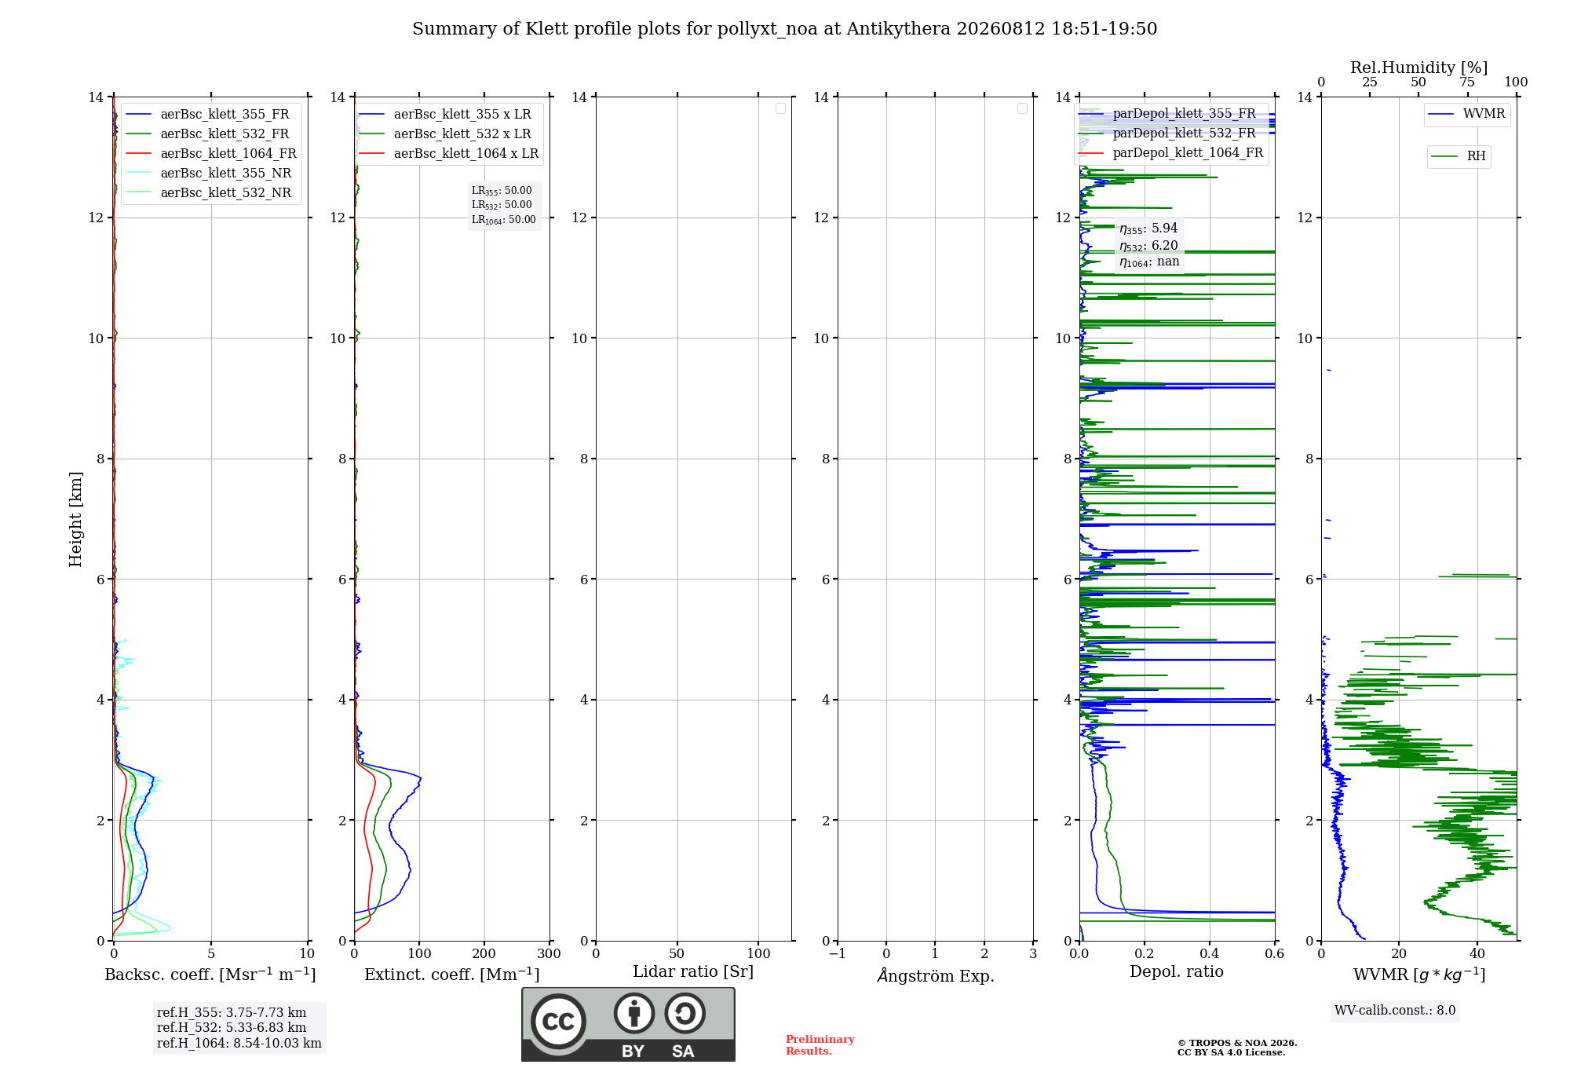
Task: Click the Ångström Exp. axis label
Action: click(x=936, y=975)
